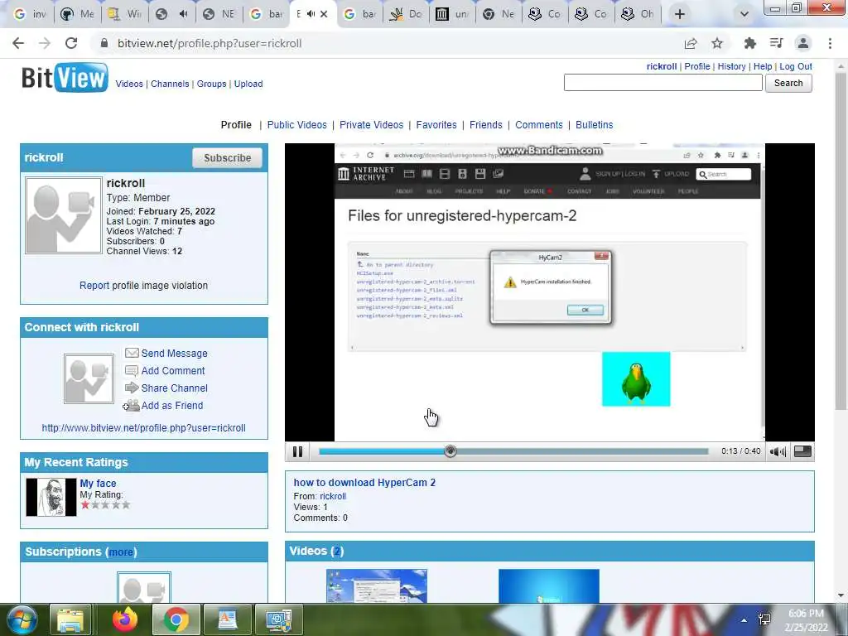Open the Send Message link

(x=174, y=353)
